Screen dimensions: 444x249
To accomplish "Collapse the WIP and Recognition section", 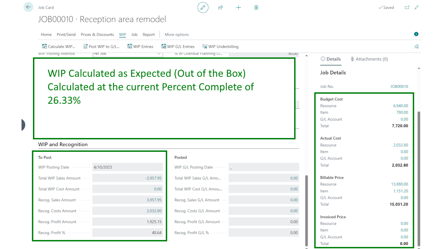I will pyautogui.click(x=63, y=144).
